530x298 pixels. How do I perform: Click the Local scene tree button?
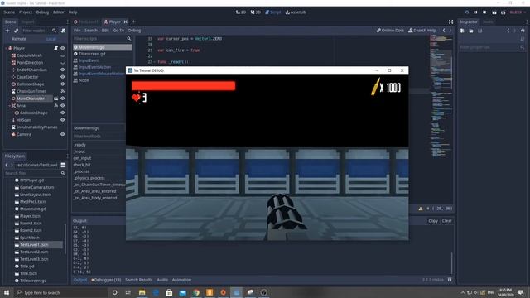(51, 39)
